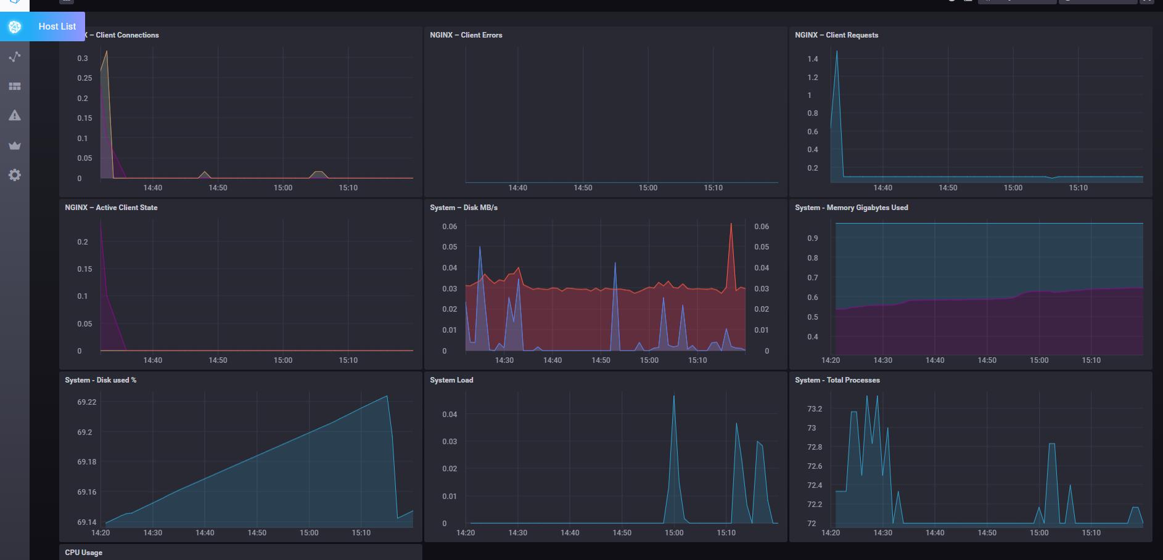
Task: Enter presentation mode with the fullscreen icon
Action: point(1146,1)
